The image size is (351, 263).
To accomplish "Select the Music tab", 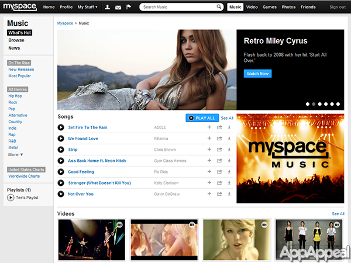I will pos(235,7).
